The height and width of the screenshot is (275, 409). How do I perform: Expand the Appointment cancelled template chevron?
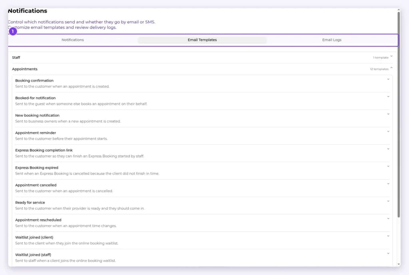tap(388, 184)
